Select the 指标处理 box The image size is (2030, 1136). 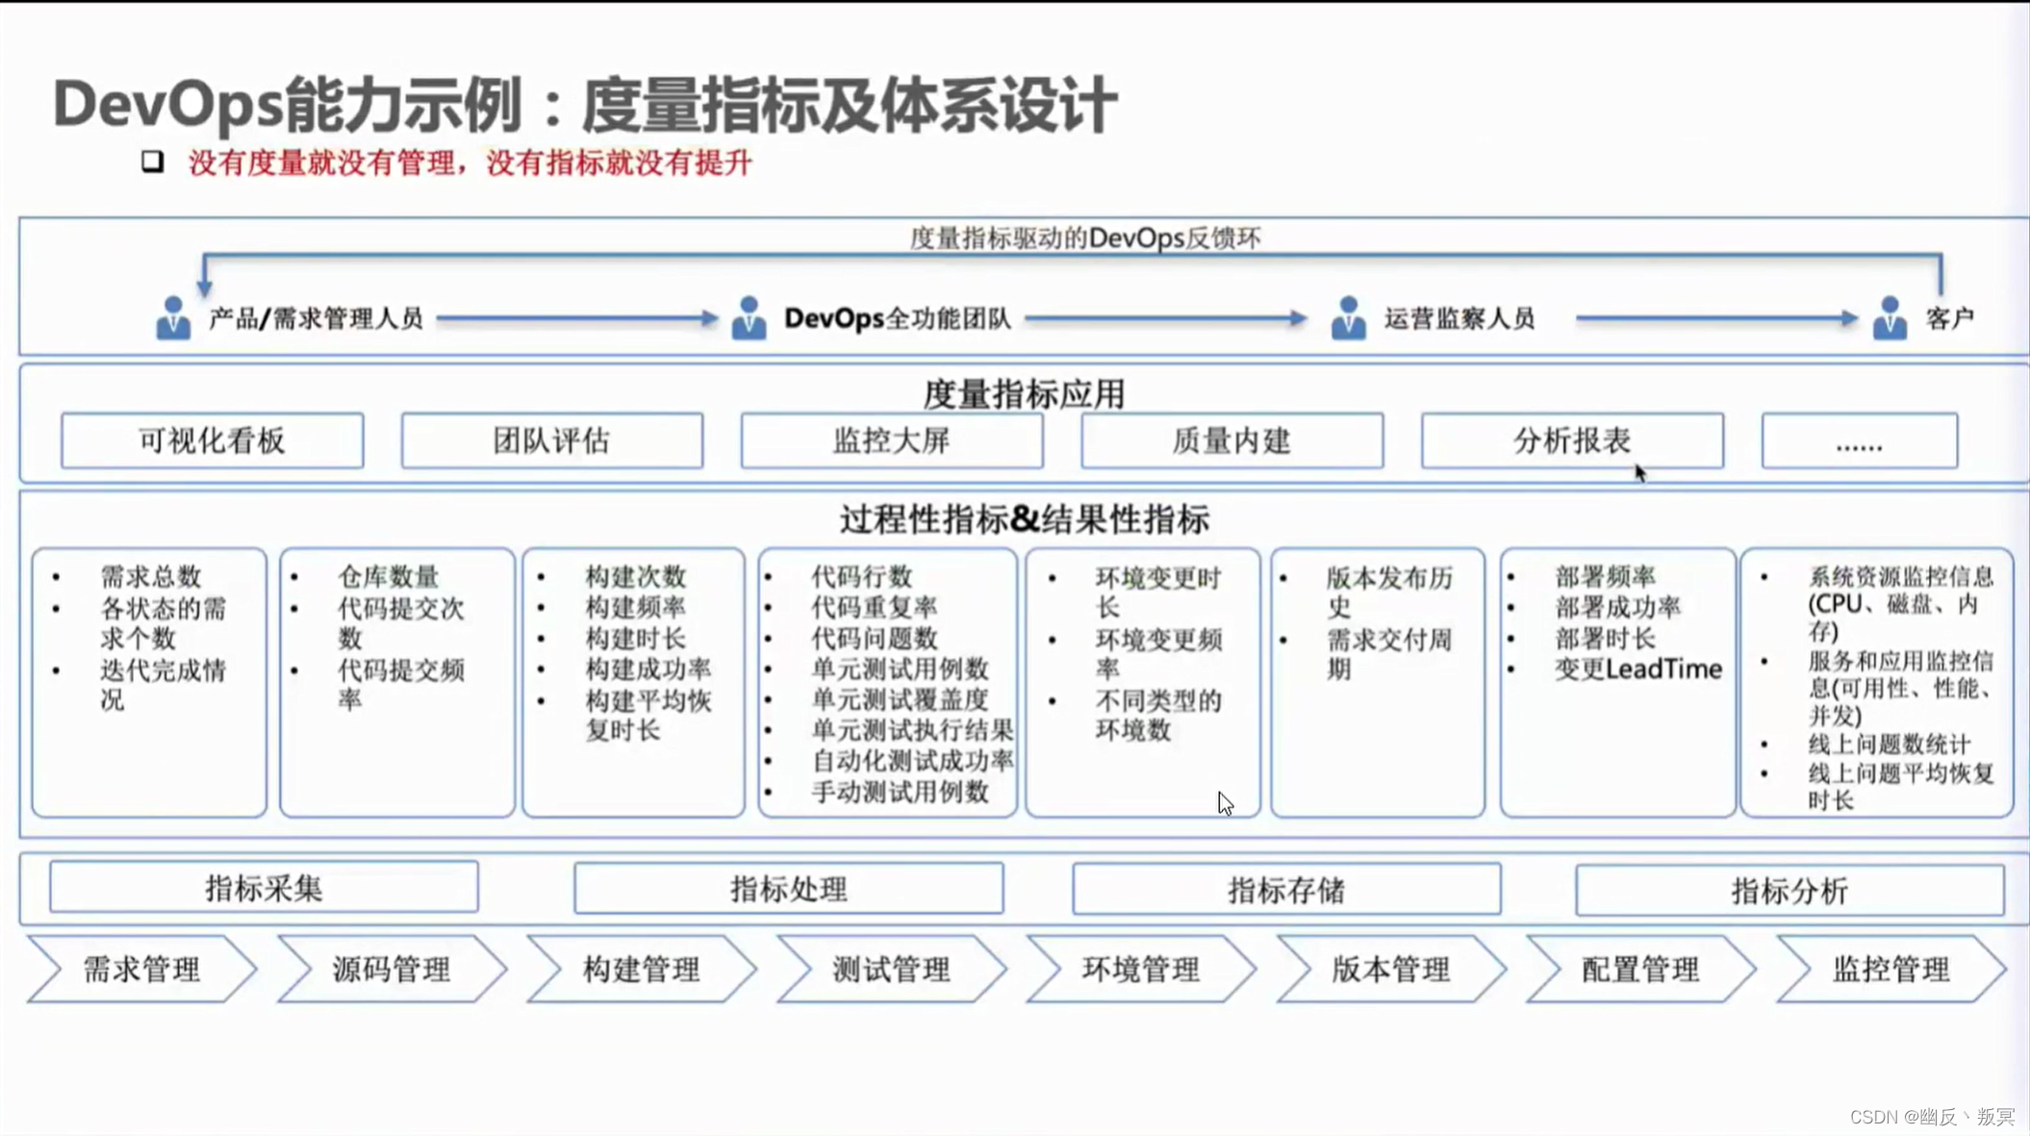pos(788,889)
